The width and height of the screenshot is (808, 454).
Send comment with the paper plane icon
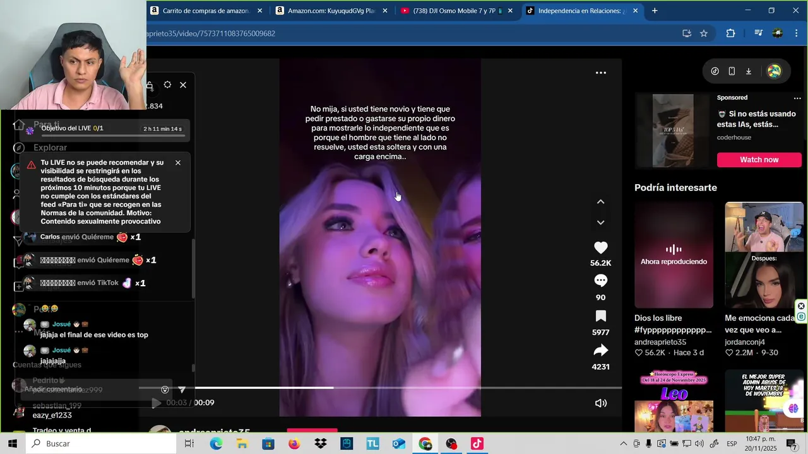182,390
